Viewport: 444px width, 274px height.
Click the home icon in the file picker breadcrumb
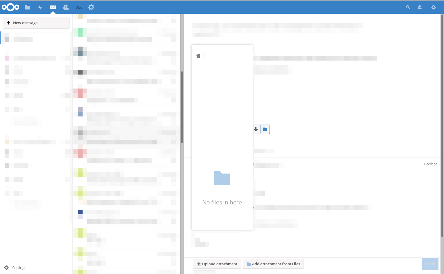pos(198,56)
